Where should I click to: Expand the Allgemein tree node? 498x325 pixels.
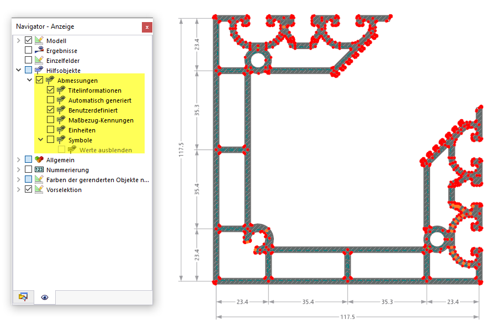pos(18,159)
